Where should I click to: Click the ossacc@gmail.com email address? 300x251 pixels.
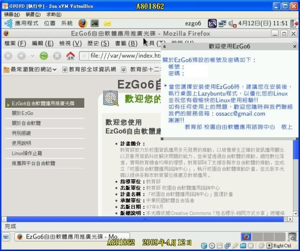(x=240, y=114)
